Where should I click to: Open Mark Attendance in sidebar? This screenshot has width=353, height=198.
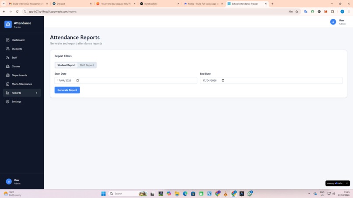(22, 84)
